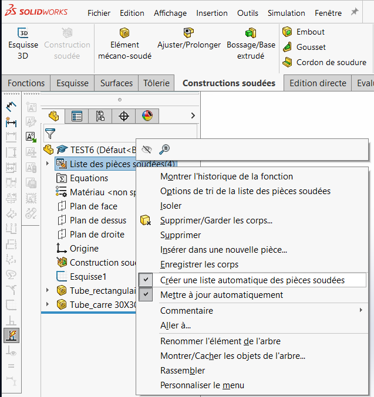The width and height of the screenshot is (374, 397).
Task: Click Personnaliser le menu
Action: tap(202, 385)
